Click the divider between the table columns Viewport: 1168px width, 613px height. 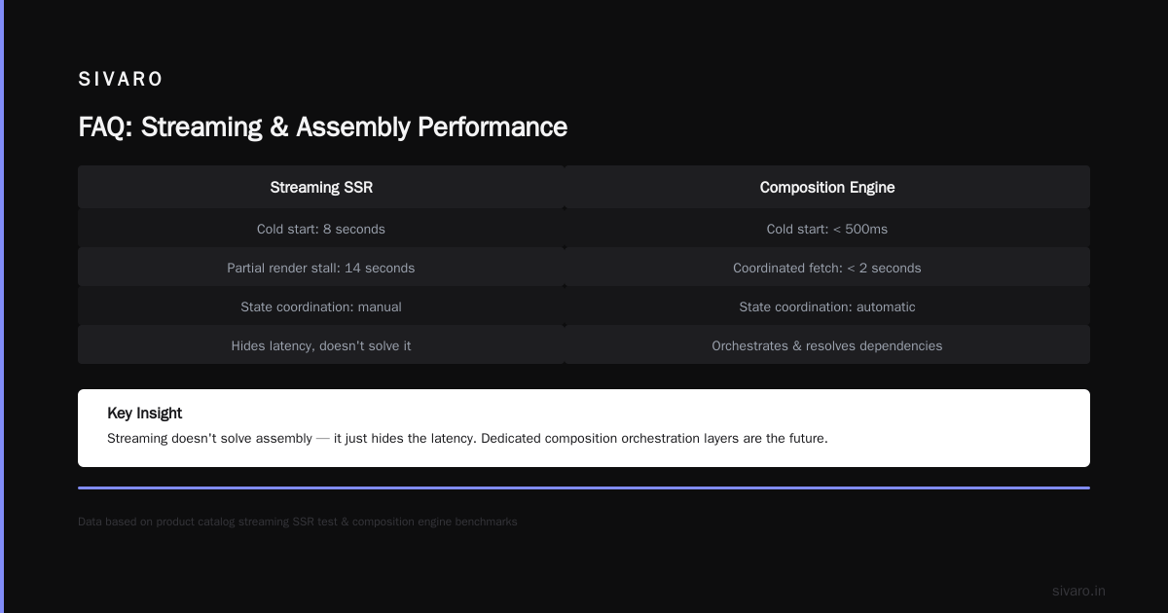click(565, 265)
